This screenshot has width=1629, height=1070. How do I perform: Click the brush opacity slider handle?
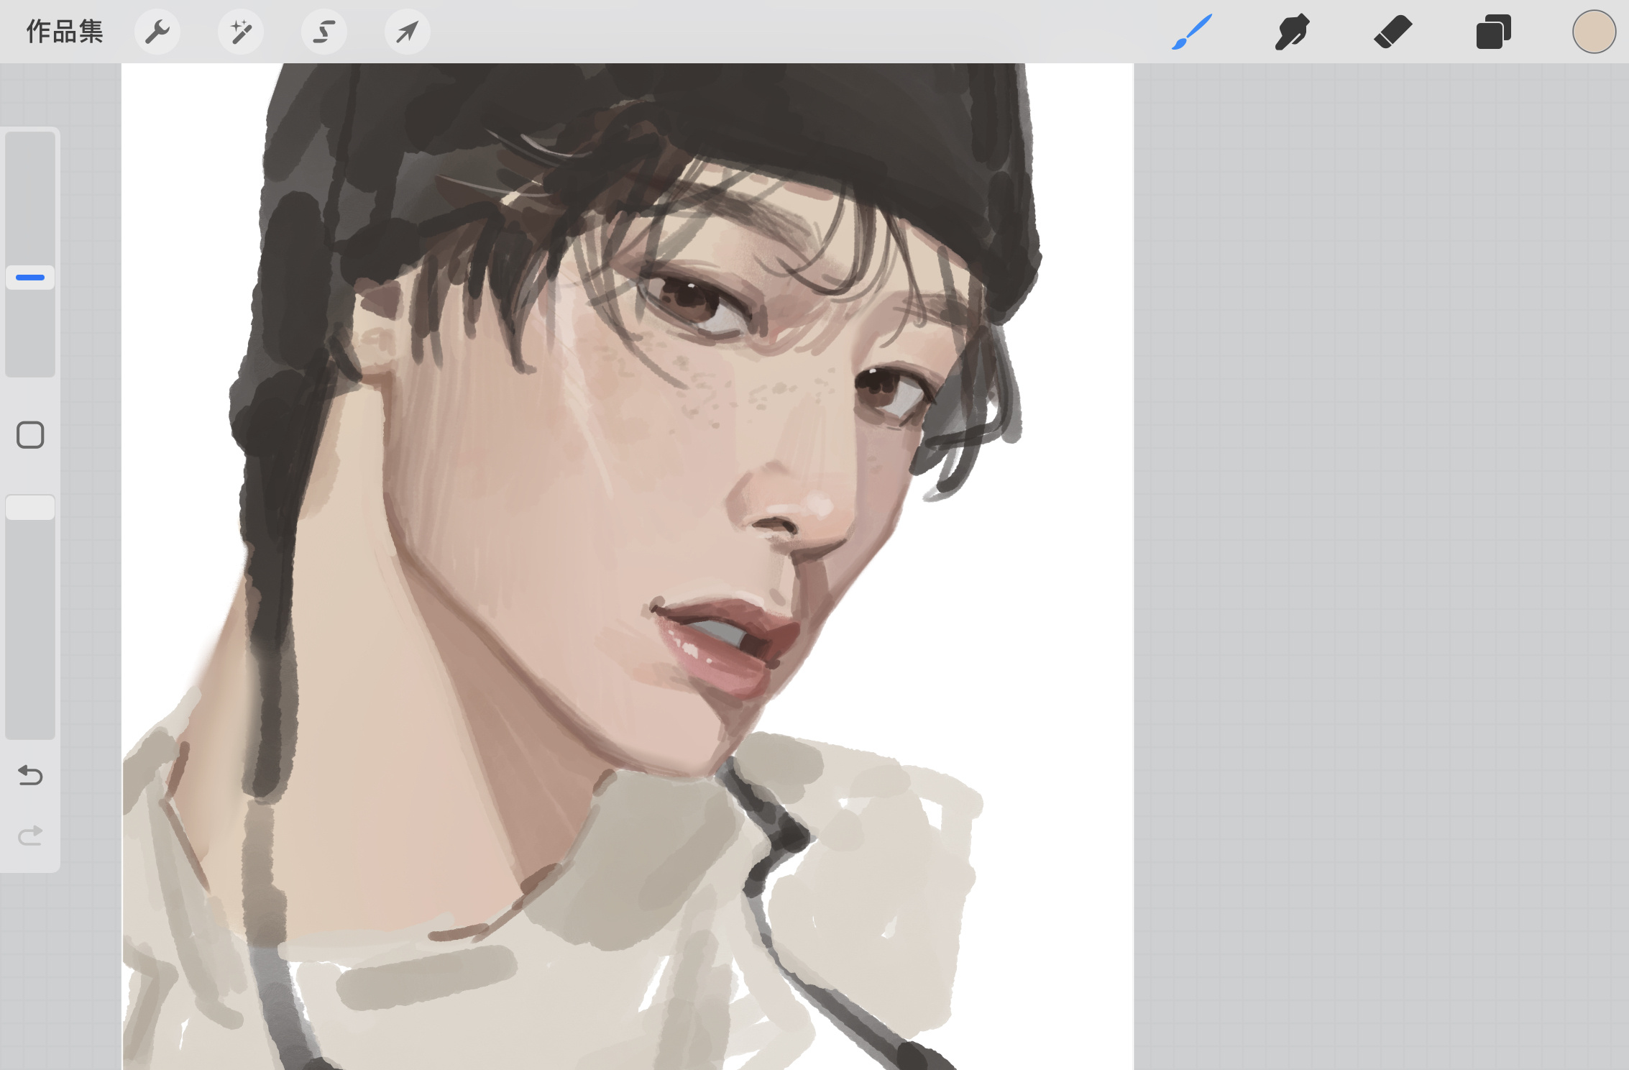pos(30,508)
